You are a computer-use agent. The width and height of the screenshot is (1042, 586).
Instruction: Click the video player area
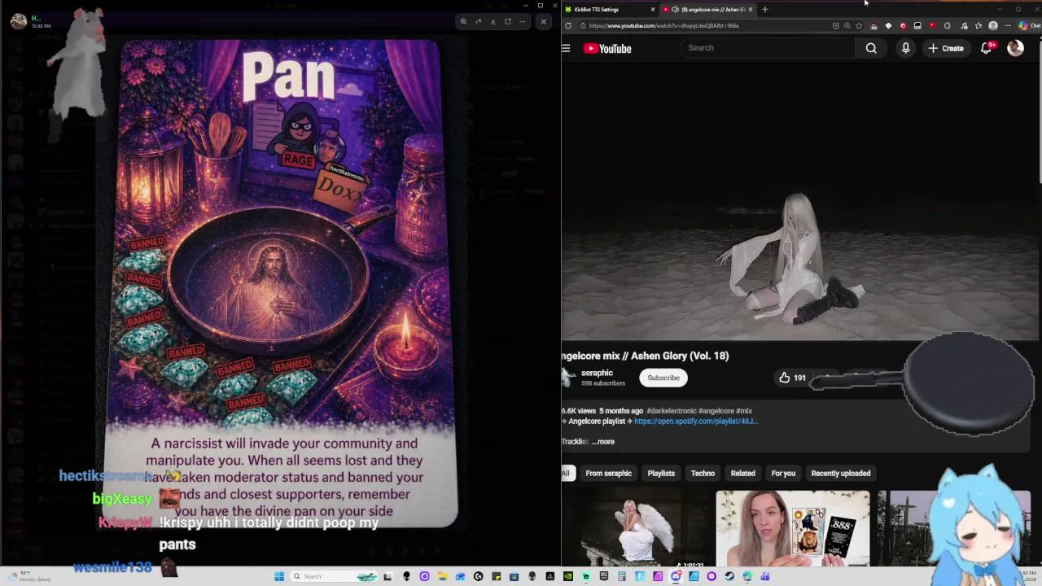800,203
